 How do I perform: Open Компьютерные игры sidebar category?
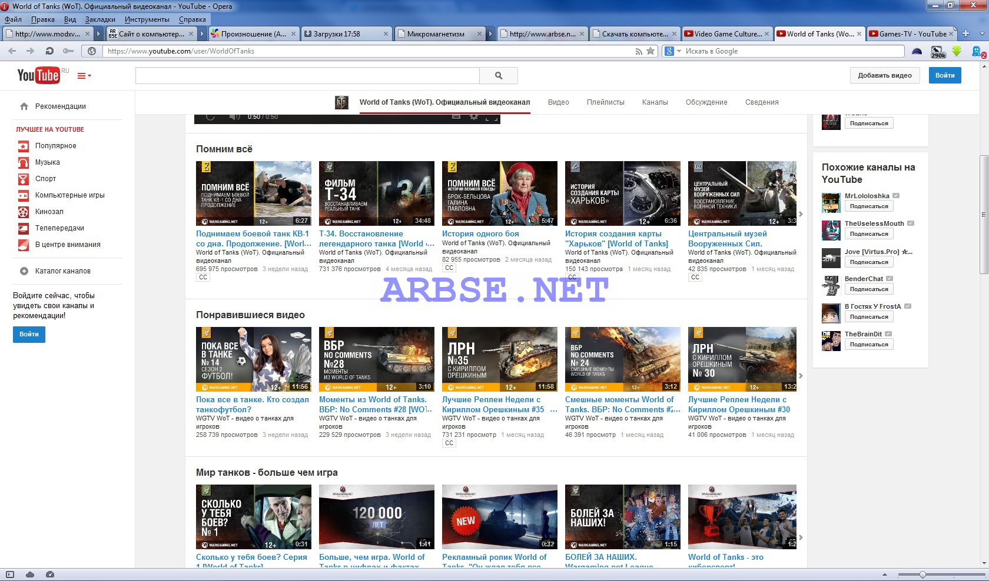coord(69,195)
